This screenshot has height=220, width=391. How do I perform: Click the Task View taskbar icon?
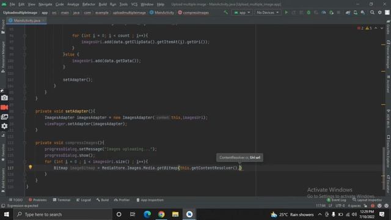point(133,215)
